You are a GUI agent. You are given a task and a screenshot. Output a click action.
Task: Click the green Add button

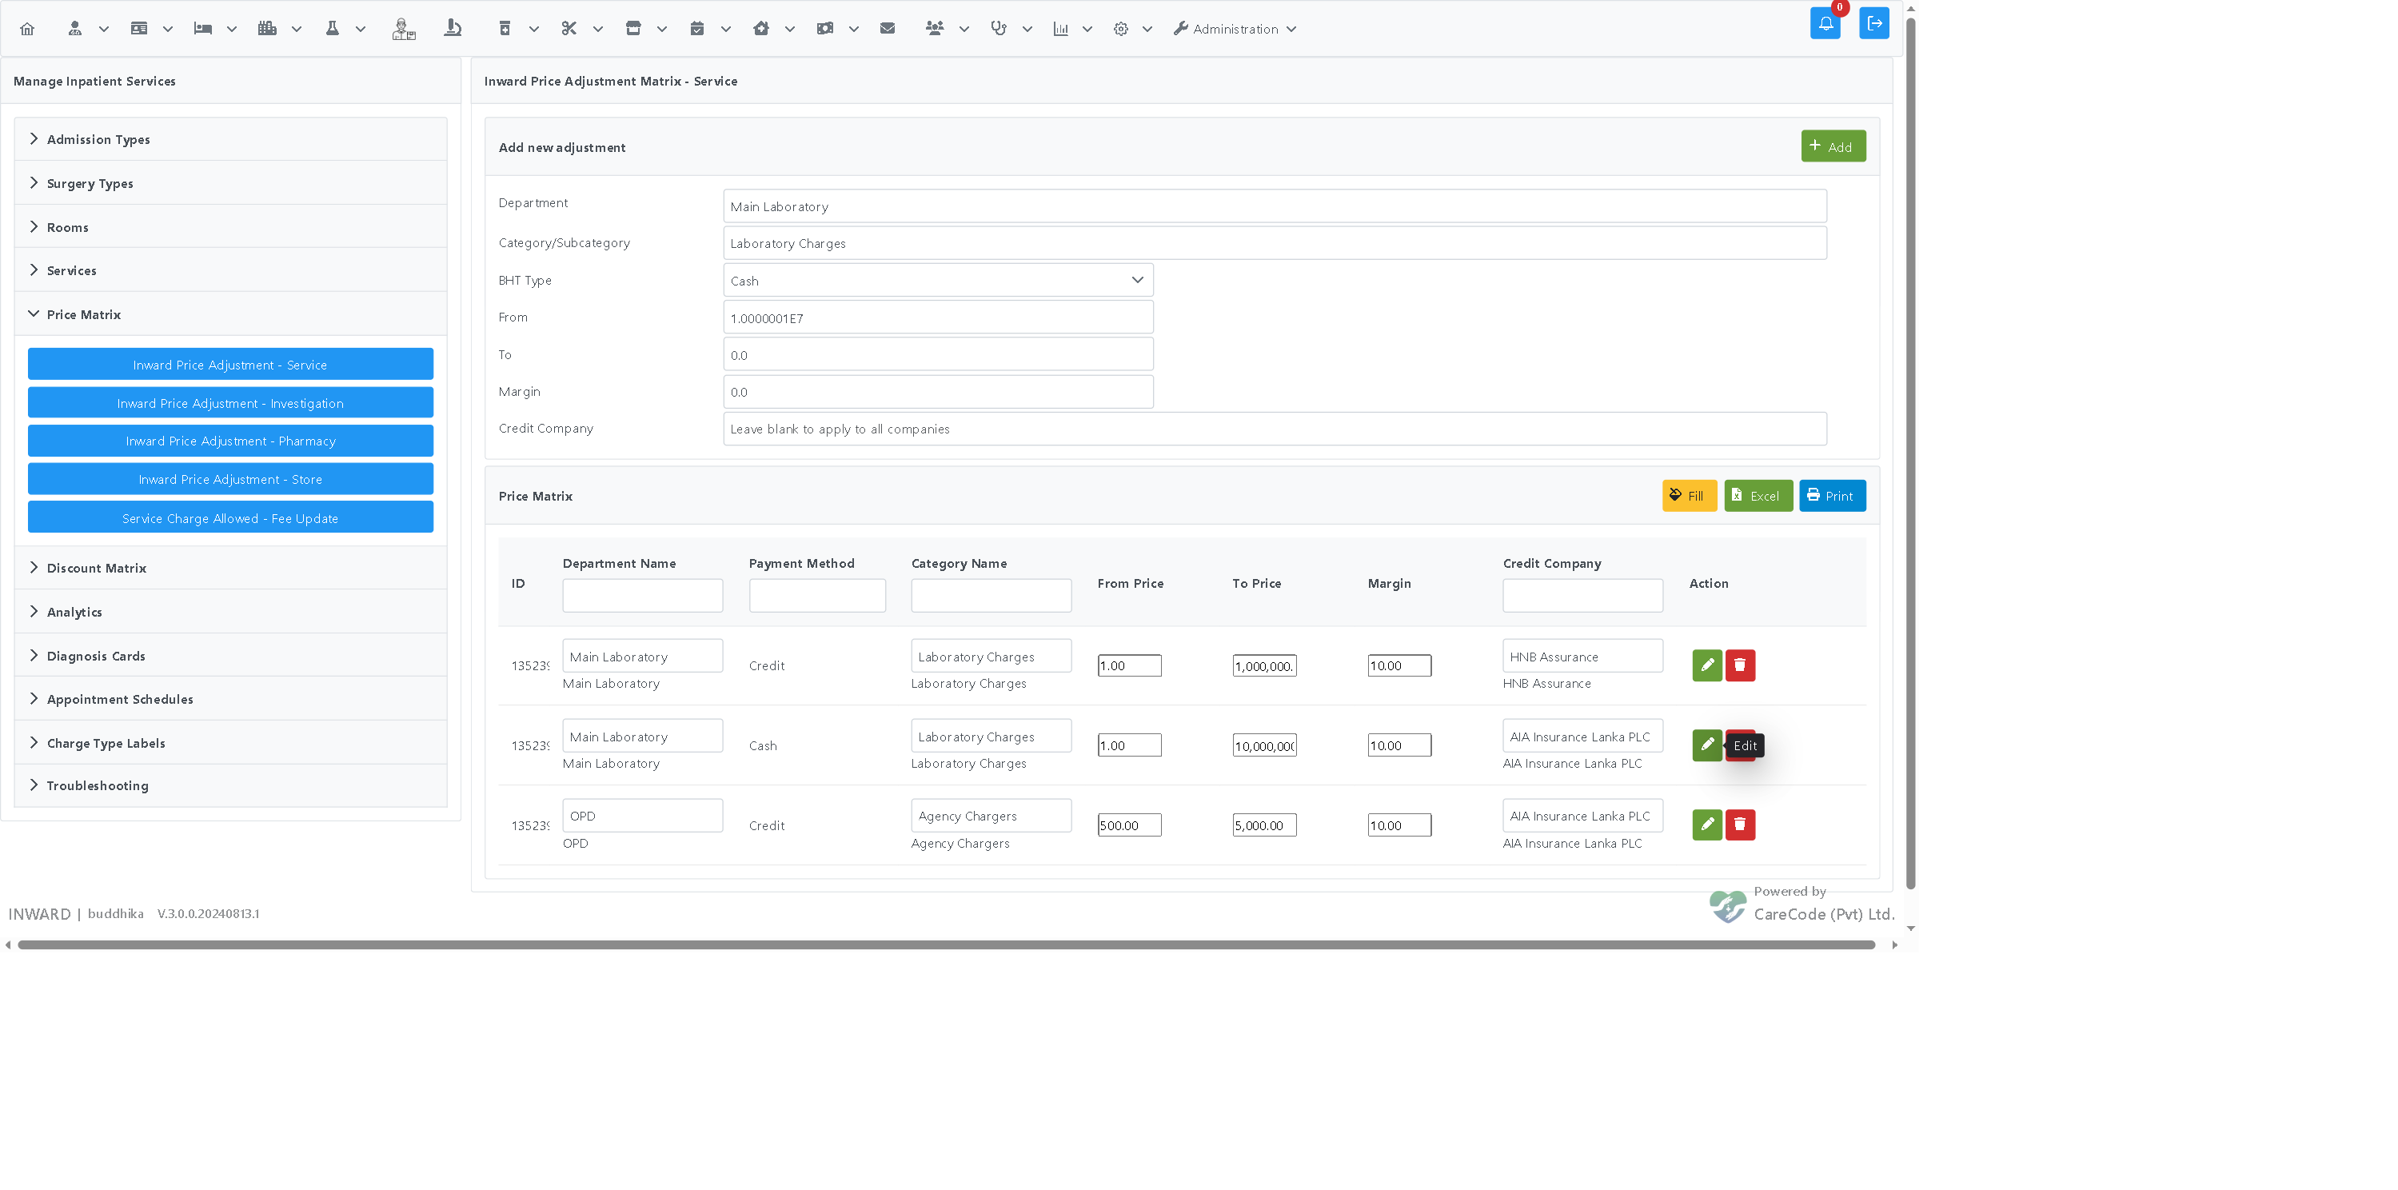(x=1832, y=146)
